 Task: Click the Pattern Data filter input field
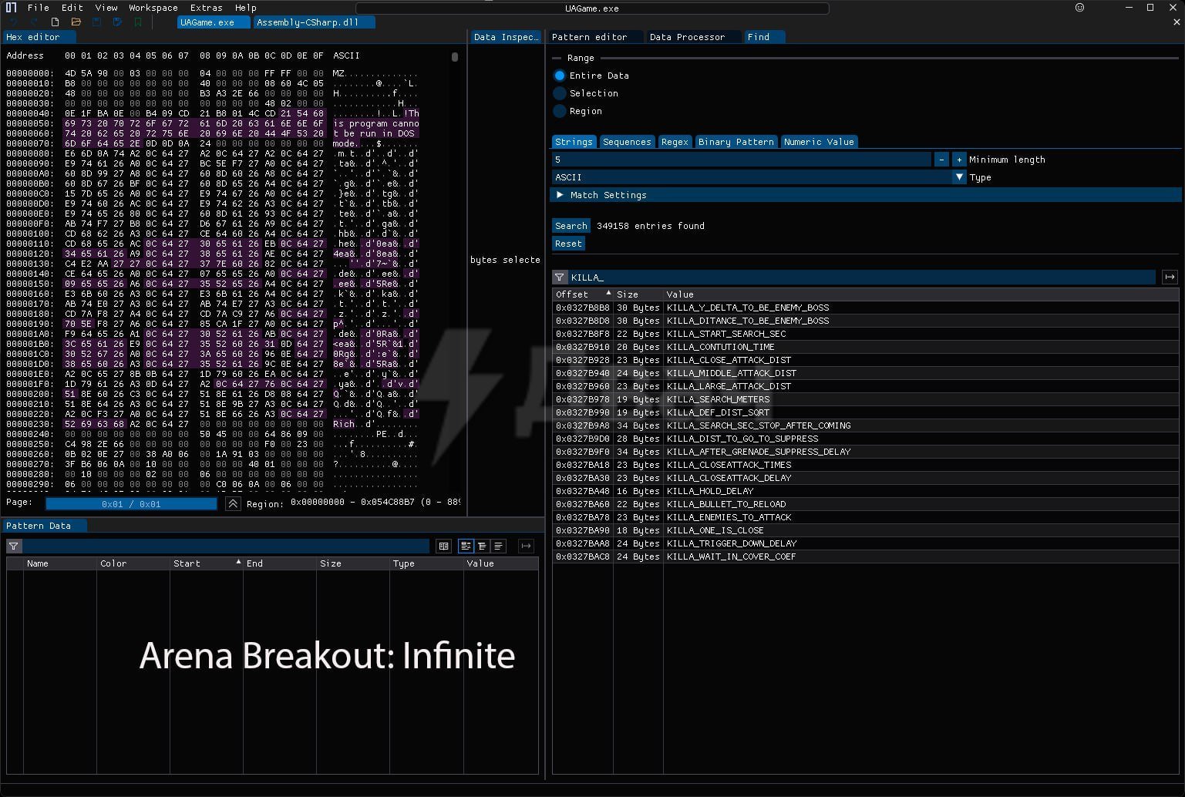tap(226, 546)
